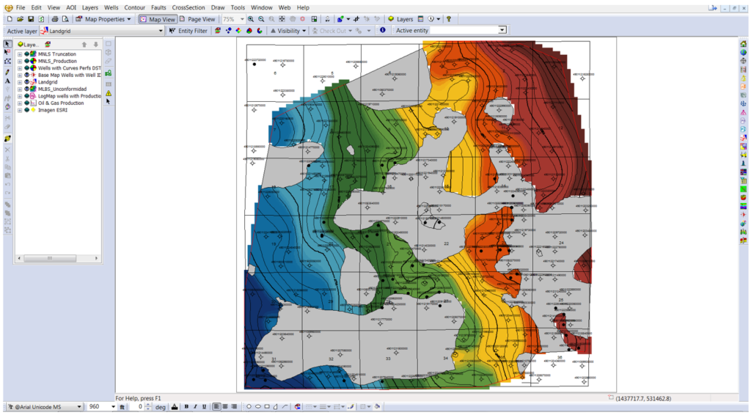Click the Italic formatting icon
Viewport: 751px width, 415px height.
pyautogui.click(x=195, y=407)
